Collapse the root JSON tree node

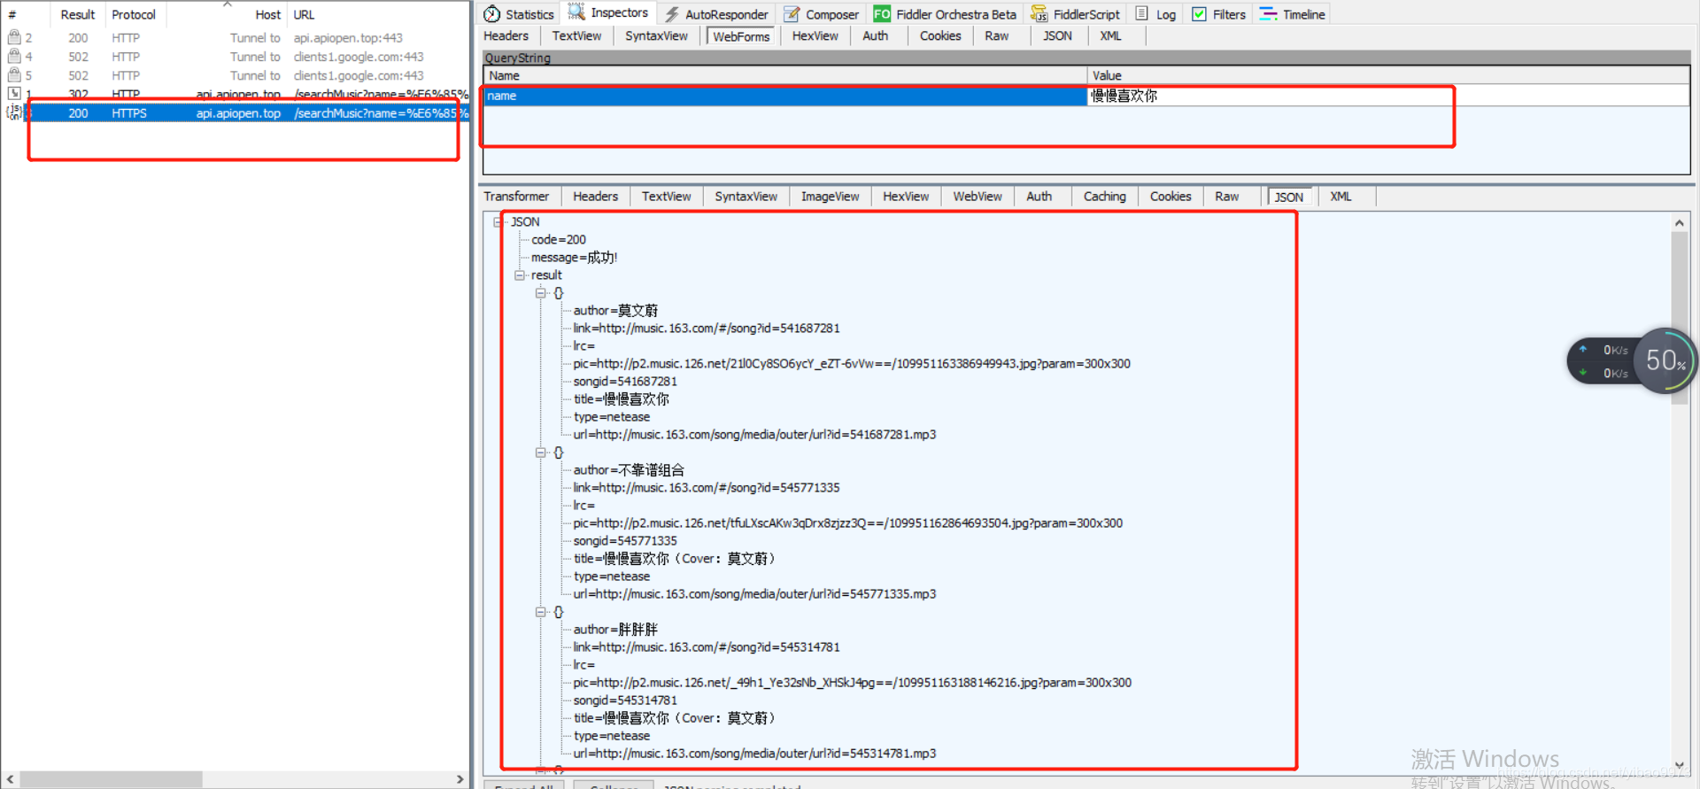(498, 222)
